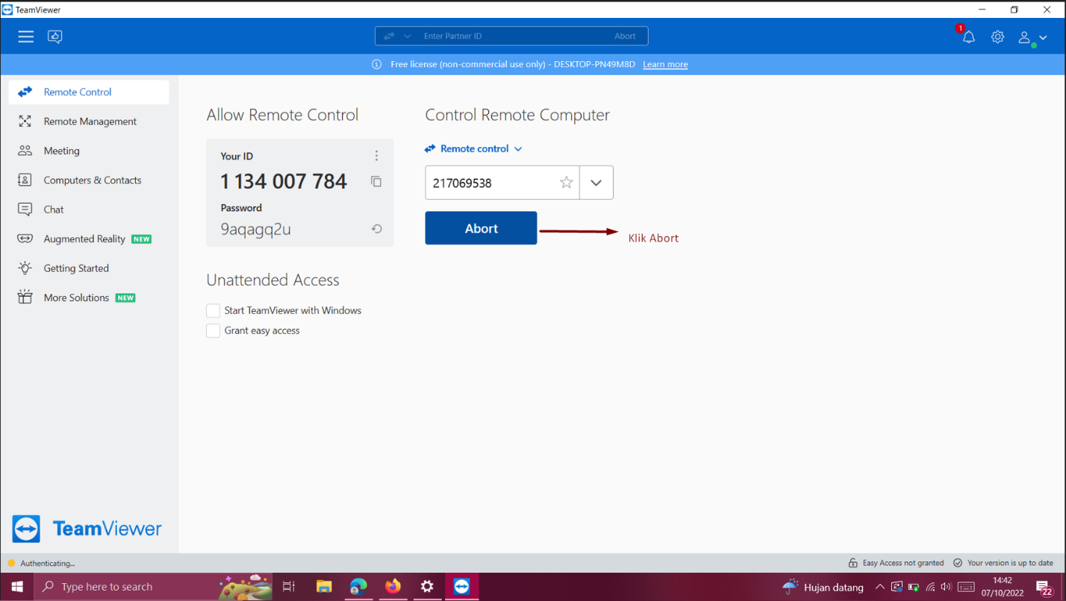Image resolution: width=1066 pixels, height=601 pixels.
Task: Click the Remote Management expand-arrows icon
Action: [25, 121]
